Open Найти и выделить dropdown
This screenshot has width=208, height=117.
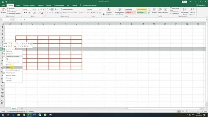192,11
